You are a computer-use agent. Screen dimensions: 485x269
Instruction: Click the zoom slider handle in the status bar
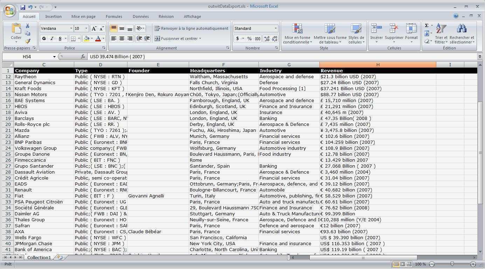click(x=452, y=264)
